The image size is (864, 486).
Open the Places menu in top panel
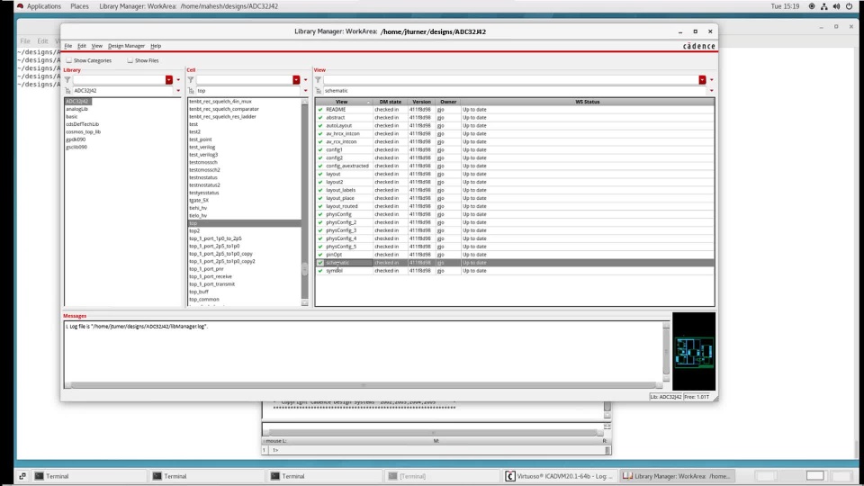click(x=79, y=6)
